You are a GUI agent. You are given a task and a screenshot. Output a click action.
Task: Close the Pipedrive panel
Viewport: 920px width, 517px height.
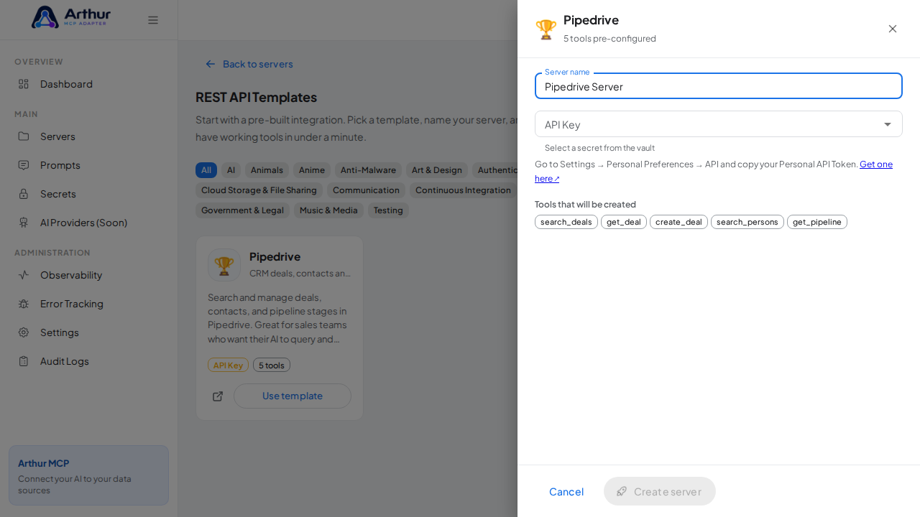[x=893, y=29]
